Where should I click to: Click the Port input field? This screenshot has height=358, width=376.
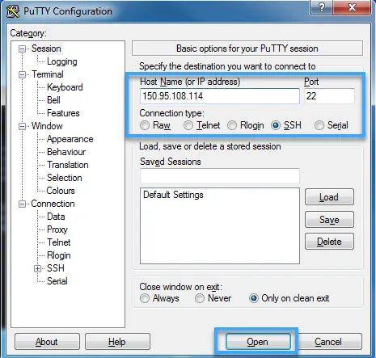329,96
